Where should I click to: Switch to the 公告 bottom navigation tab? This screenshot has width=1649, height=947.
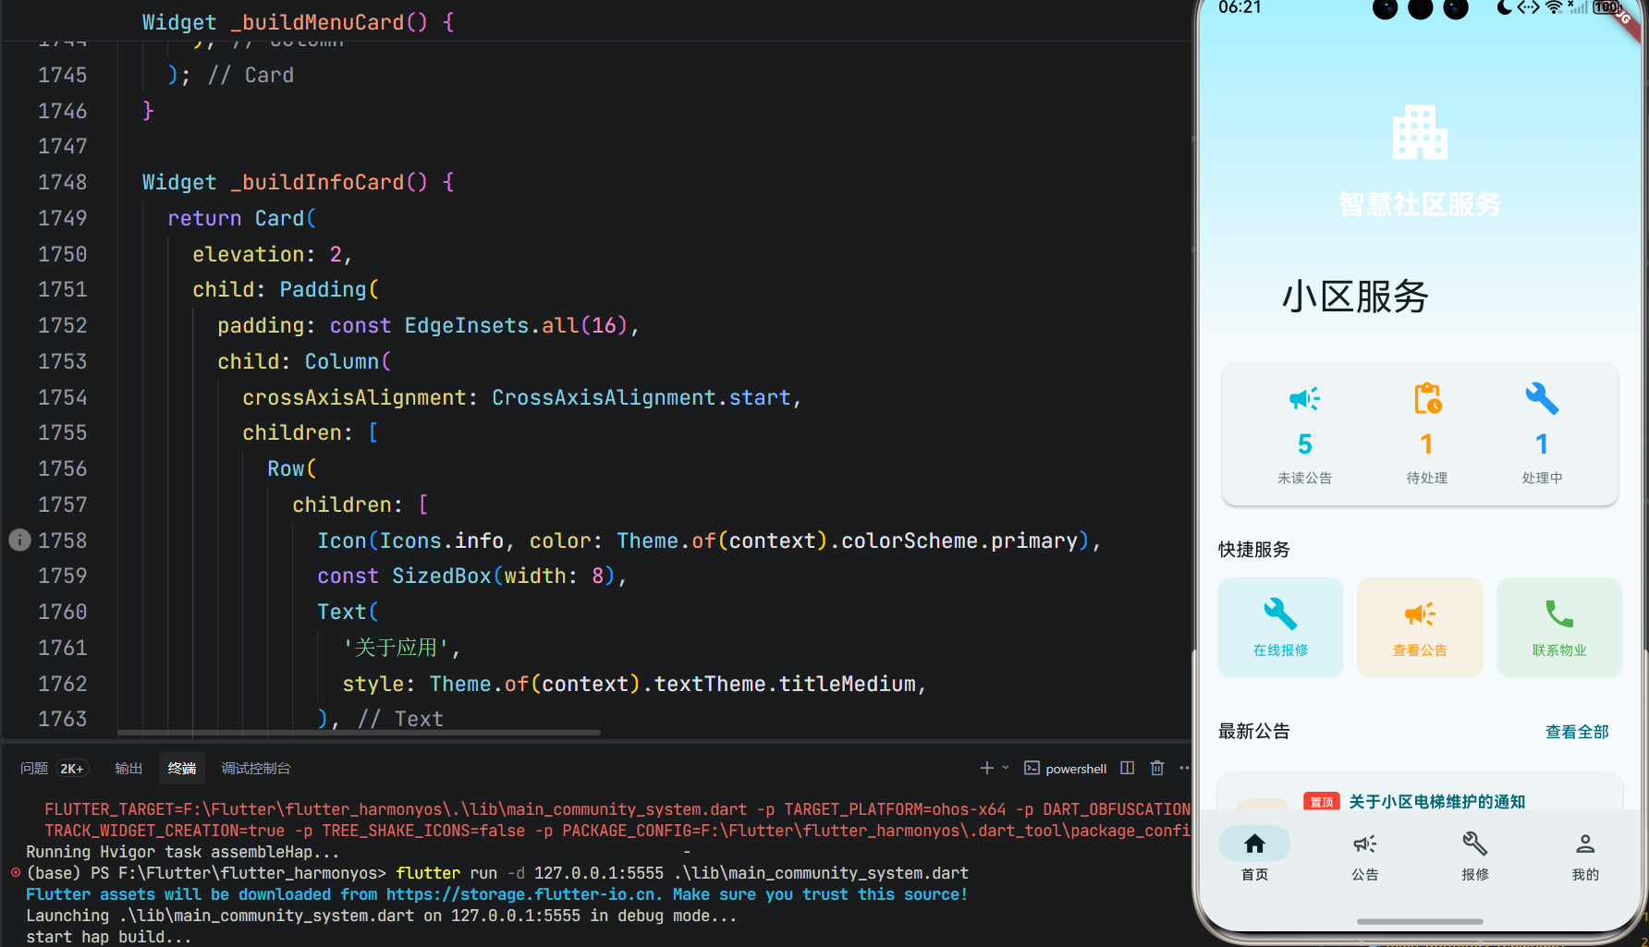click(x=1365, y=856)
